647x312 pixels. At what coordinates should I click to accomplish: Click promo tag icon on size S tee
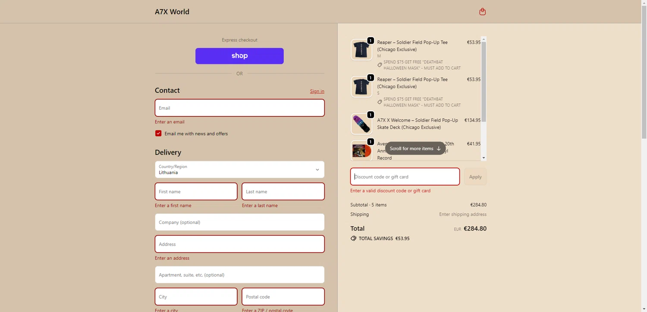click(380, 102)
